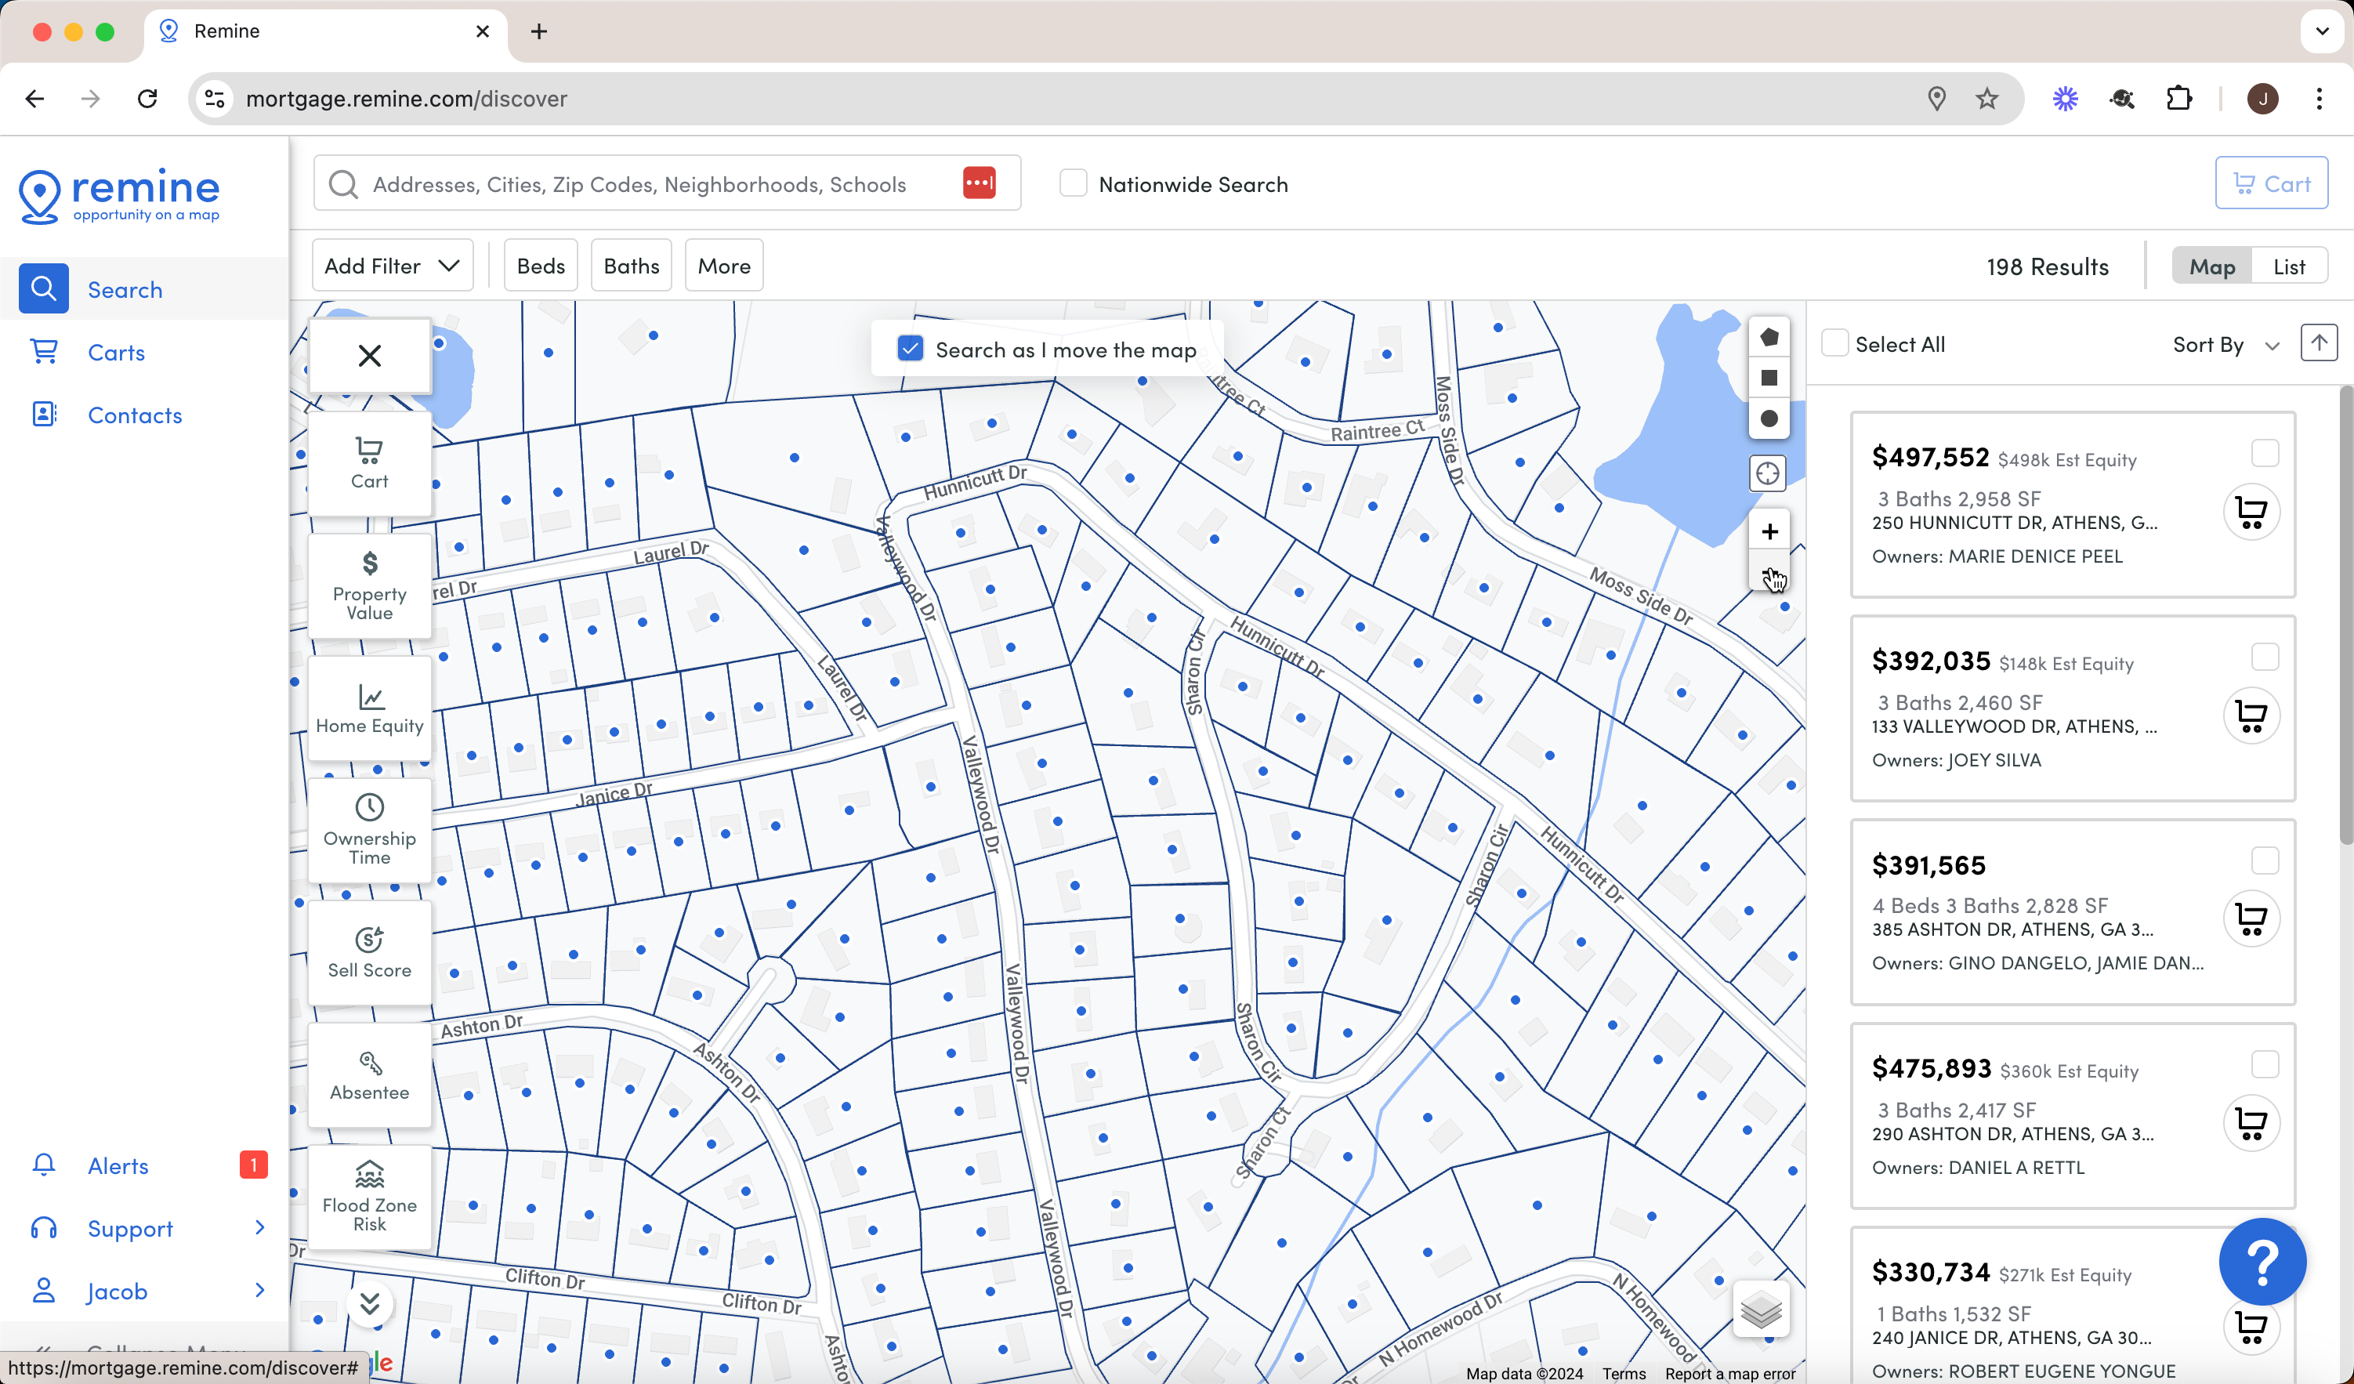The image size is (2354, 1384).
Task: Open the Property Value filter tile
Action: (370, 586)
